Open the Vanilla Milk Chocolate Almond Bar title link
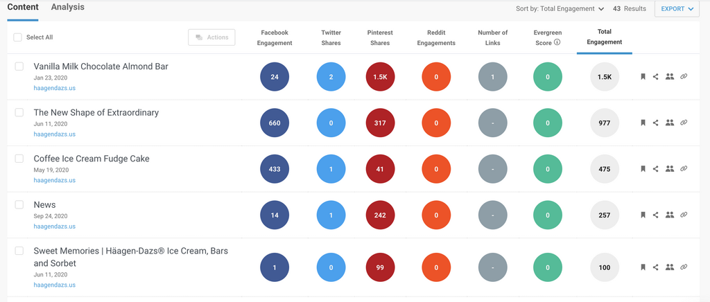 (x=101, y=66)
